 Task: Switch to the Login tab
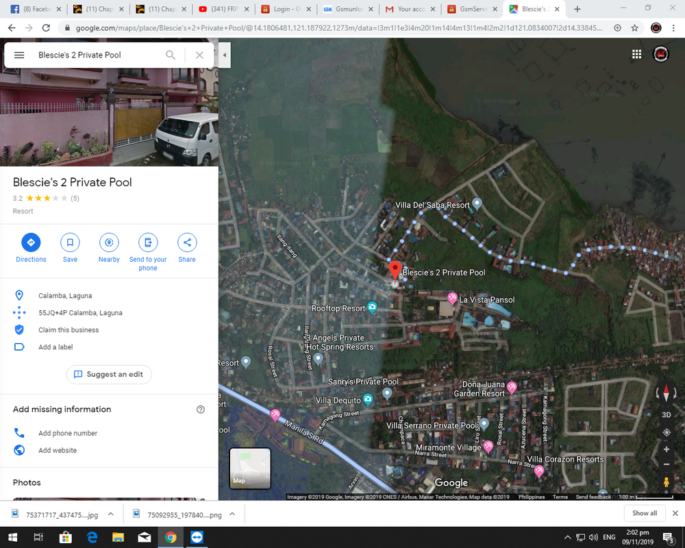286,9
